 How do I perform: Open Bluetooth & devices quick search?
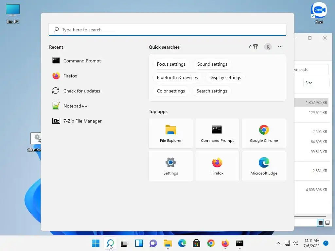point(177,78)
